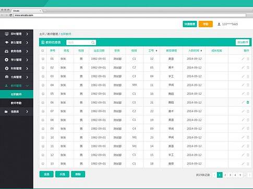The image size is (253, 189).
Task: Click the edit pencil in row 11
Action: (243, 146)
